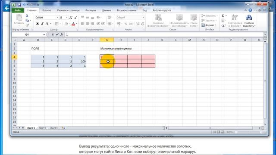Open Conditional Formatting (Условное форматирование) menu
The width and height of the screenshot is (276, 155).
(x=158, y=21)
